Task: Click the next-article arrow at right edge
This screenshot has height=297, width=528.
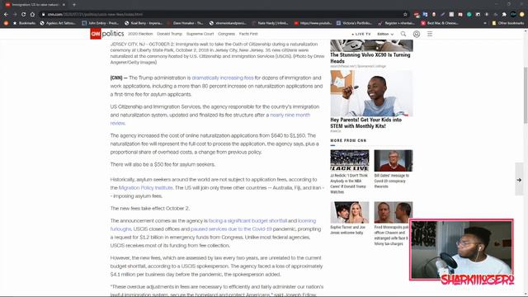Action: click(519, 180)
